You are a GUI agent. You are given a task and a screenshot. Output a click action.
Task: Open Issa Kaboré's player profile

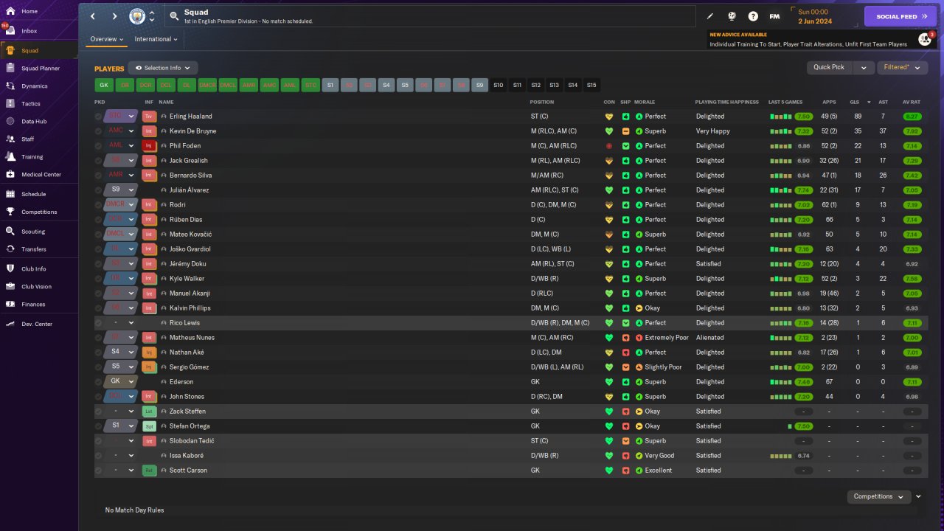point(187,456)
